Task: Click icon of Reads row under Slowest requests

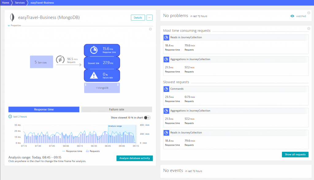Action: pos(166,133)
